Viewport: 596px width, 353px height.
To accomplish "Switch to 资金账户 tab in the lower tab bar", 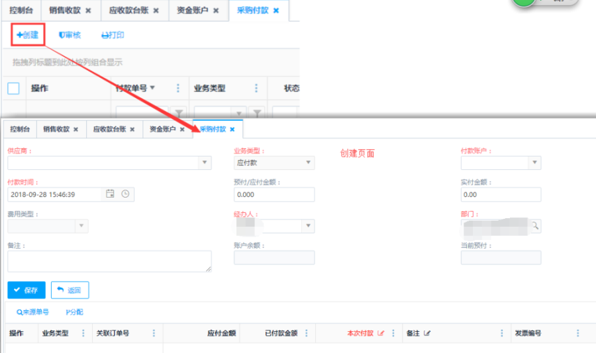I will pyautogui.click(x=166, y=130).
